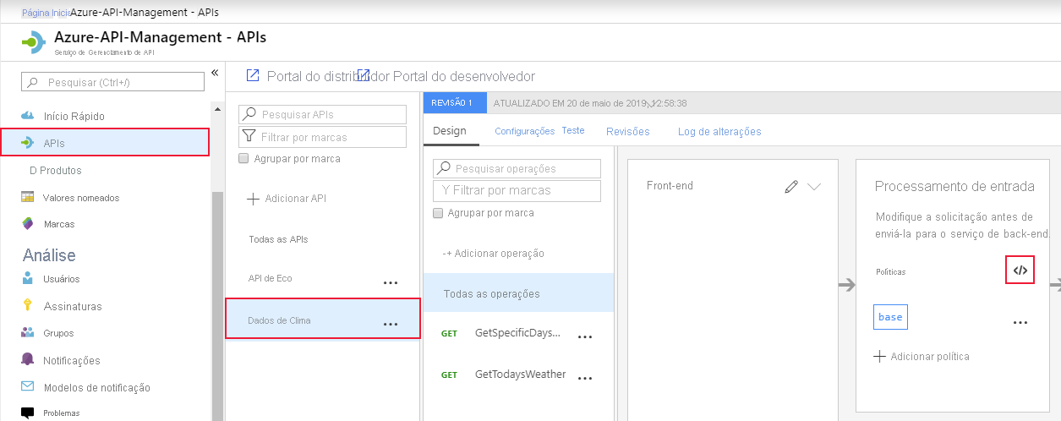Click the Usuários person icon
This screenshot has height=421, width=1061.
27,278
